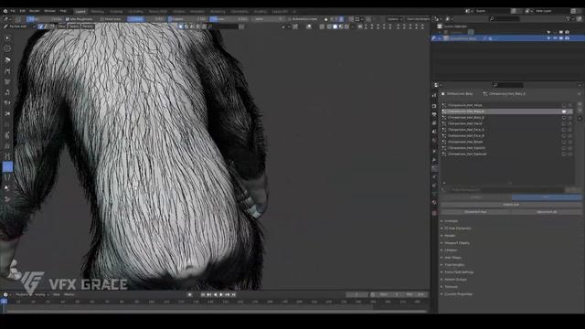The image size is (585, 329).
Task: Switch viewport to solid shading
Action: [335, 27]
